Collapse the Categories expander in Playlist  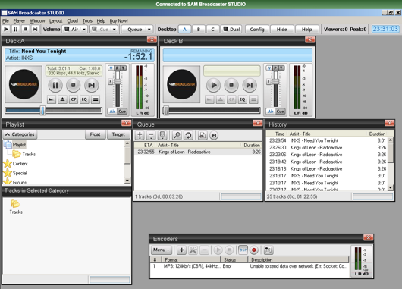(20, 134)
